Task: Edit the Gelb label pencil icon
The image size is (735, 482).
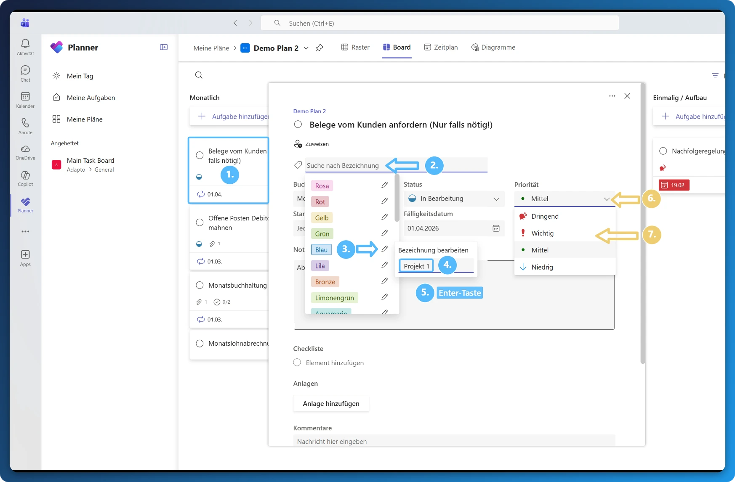Action: click(x=384, y=217)
